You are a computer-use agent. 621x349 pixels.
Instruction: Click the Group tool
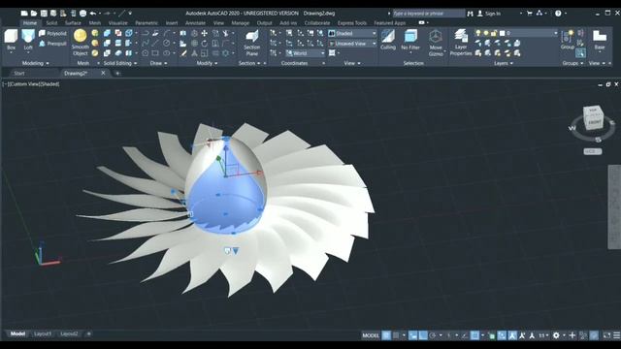point(567,40)
